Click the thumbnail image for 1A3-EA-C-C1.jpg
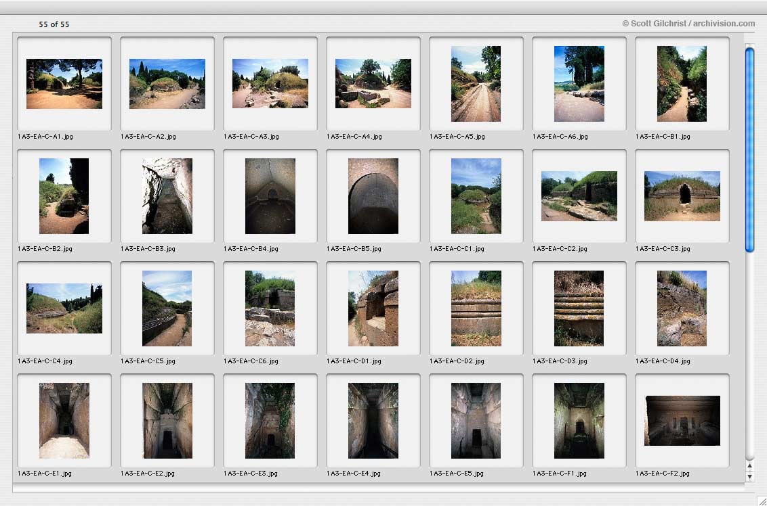The width and height of the screenshot is (767, 506). (x=476, y=196)
